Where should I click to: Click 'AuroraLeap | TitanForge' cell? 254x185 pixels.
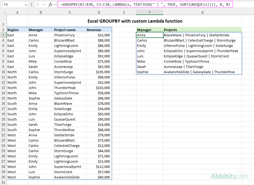point(202,67)
